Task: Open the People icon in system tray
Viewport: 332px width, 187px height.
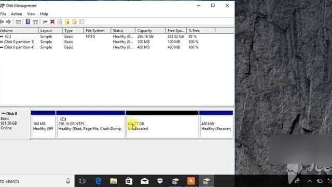Action: 297,181
